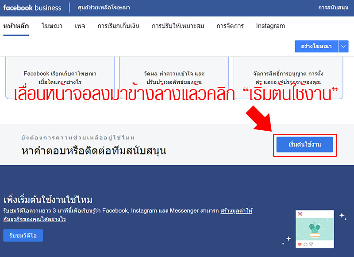Open card จัดการสิทธิ์การอนุญาต การตั้งค่า
The width and height of the screenshot is (354, 257).
tap(289, 78)
